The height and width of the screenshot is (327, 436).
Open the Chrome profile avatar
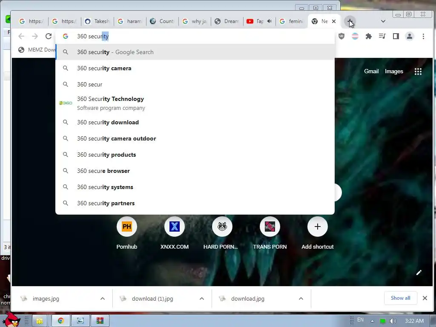[x=410, y=36]
